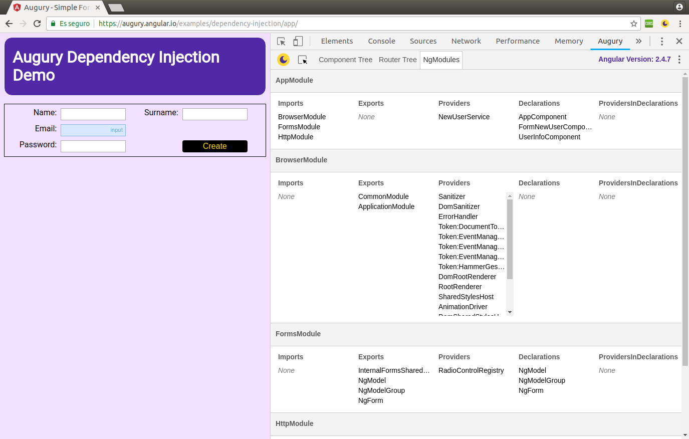The image size is (689, 439).
Task: Click the Providers list scrollbar down arrow
Action: click(510, 312)
